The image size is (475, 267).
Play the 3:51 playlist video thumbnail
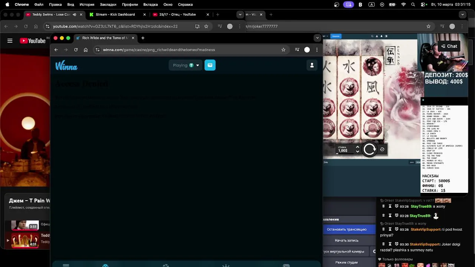pos(24,225)
